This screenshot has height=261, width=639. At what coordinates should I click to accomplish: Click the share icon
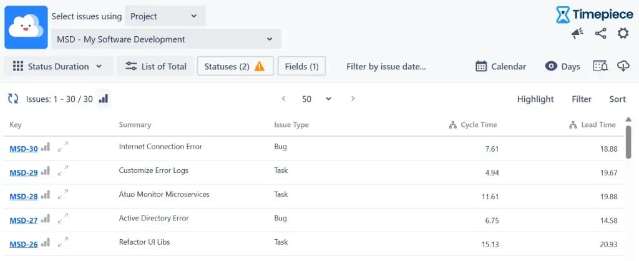600,34
